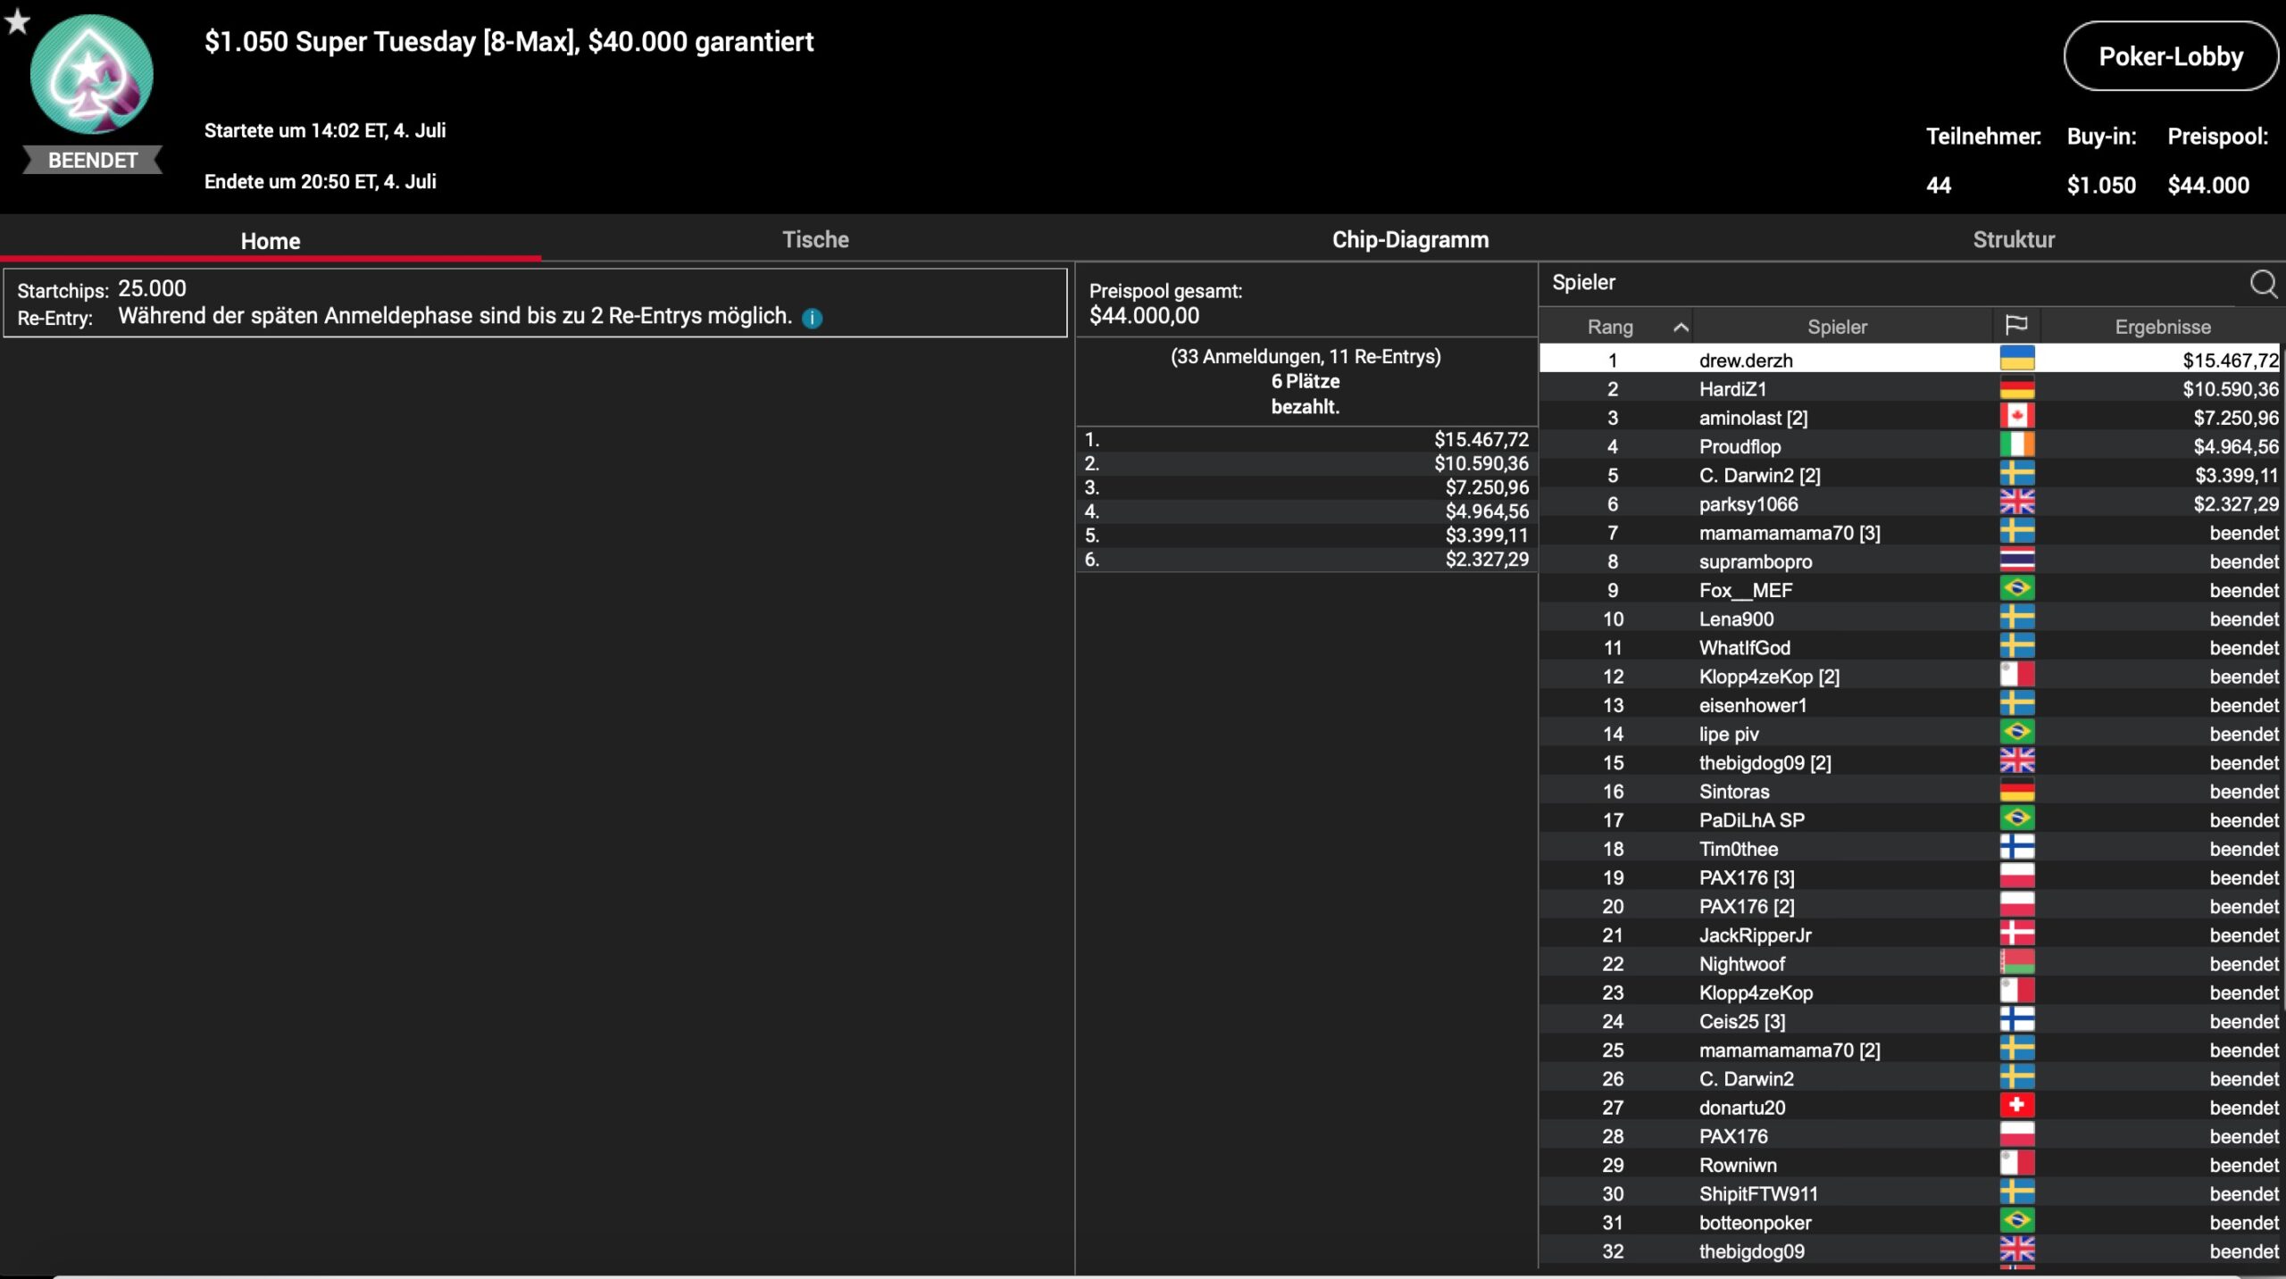This screenshot has height=1279, width=2286.
Task: Go to the Poker-Lobby
Action: point(2170,57)
